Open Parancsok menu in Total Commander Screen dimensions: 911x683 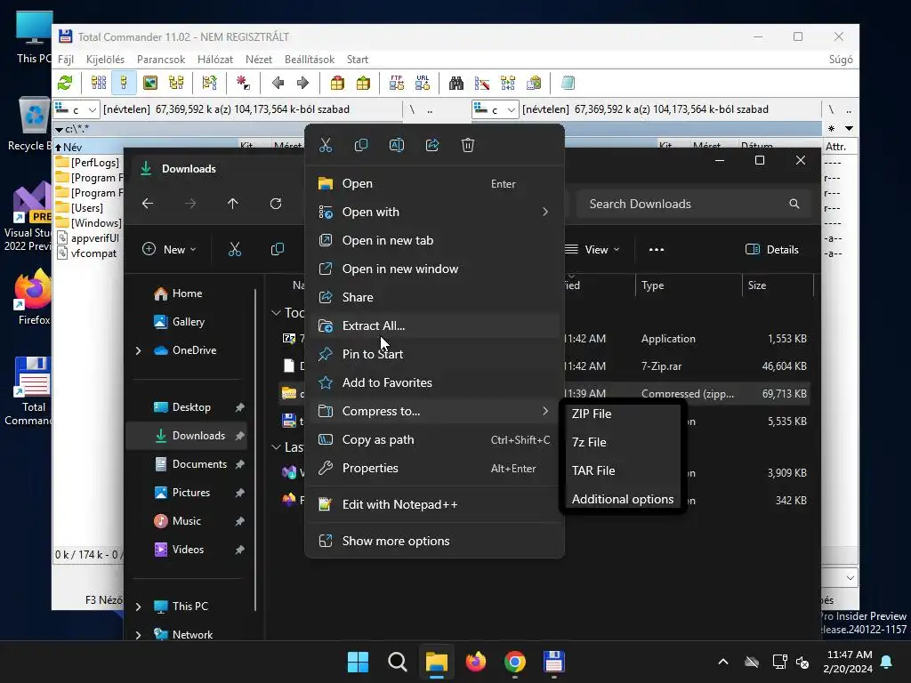(161, 60)
